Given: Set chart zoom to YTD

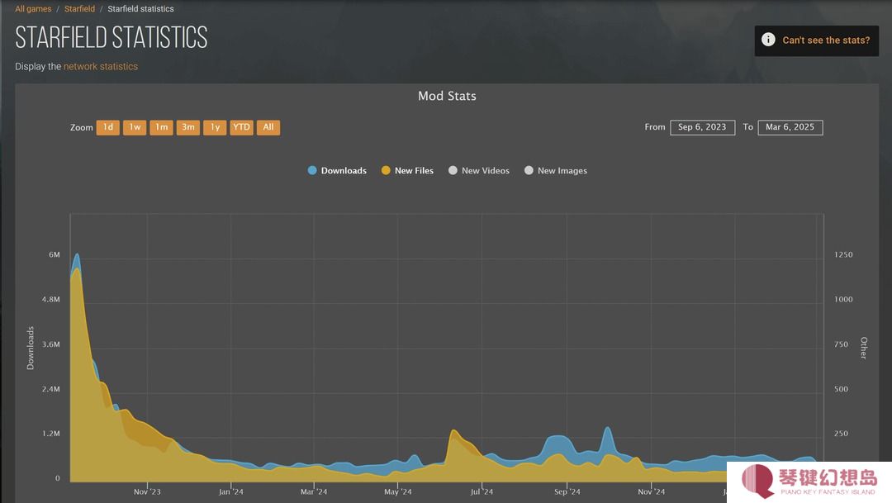Looking at the screenshot, I should [242, 127].
